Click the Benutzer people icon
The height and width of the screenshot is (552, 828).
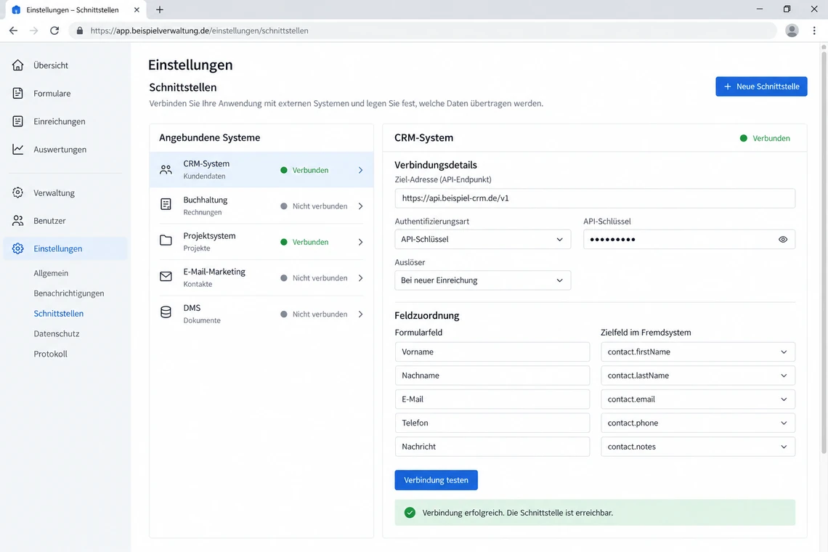coord(18,220)
